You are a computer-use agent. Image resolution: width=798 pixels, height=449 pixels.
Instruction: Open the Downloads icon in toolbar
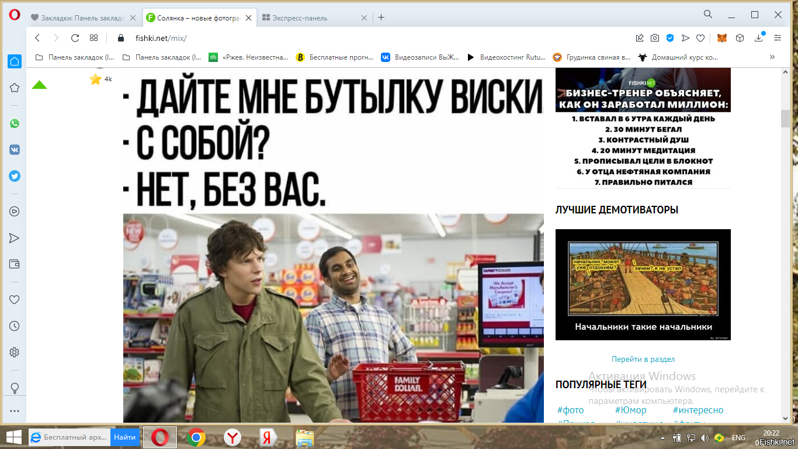point(759,38)
